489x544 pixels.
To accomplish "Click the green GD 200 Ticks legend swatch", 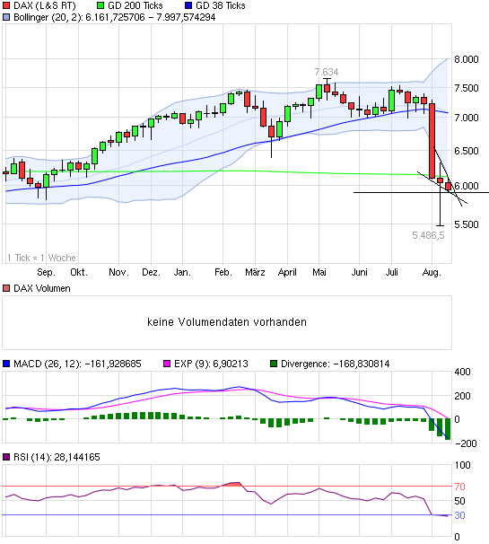I will point(100,6).
